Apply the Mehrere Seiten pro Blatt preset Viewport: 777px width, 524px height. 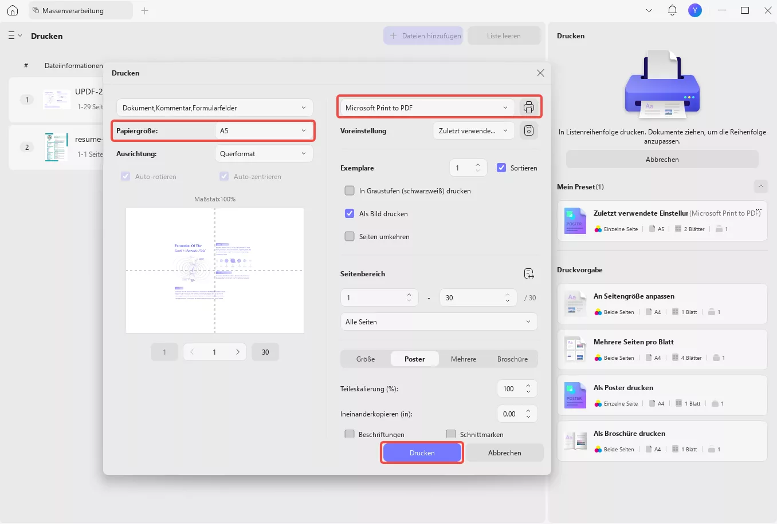[662, 350]
